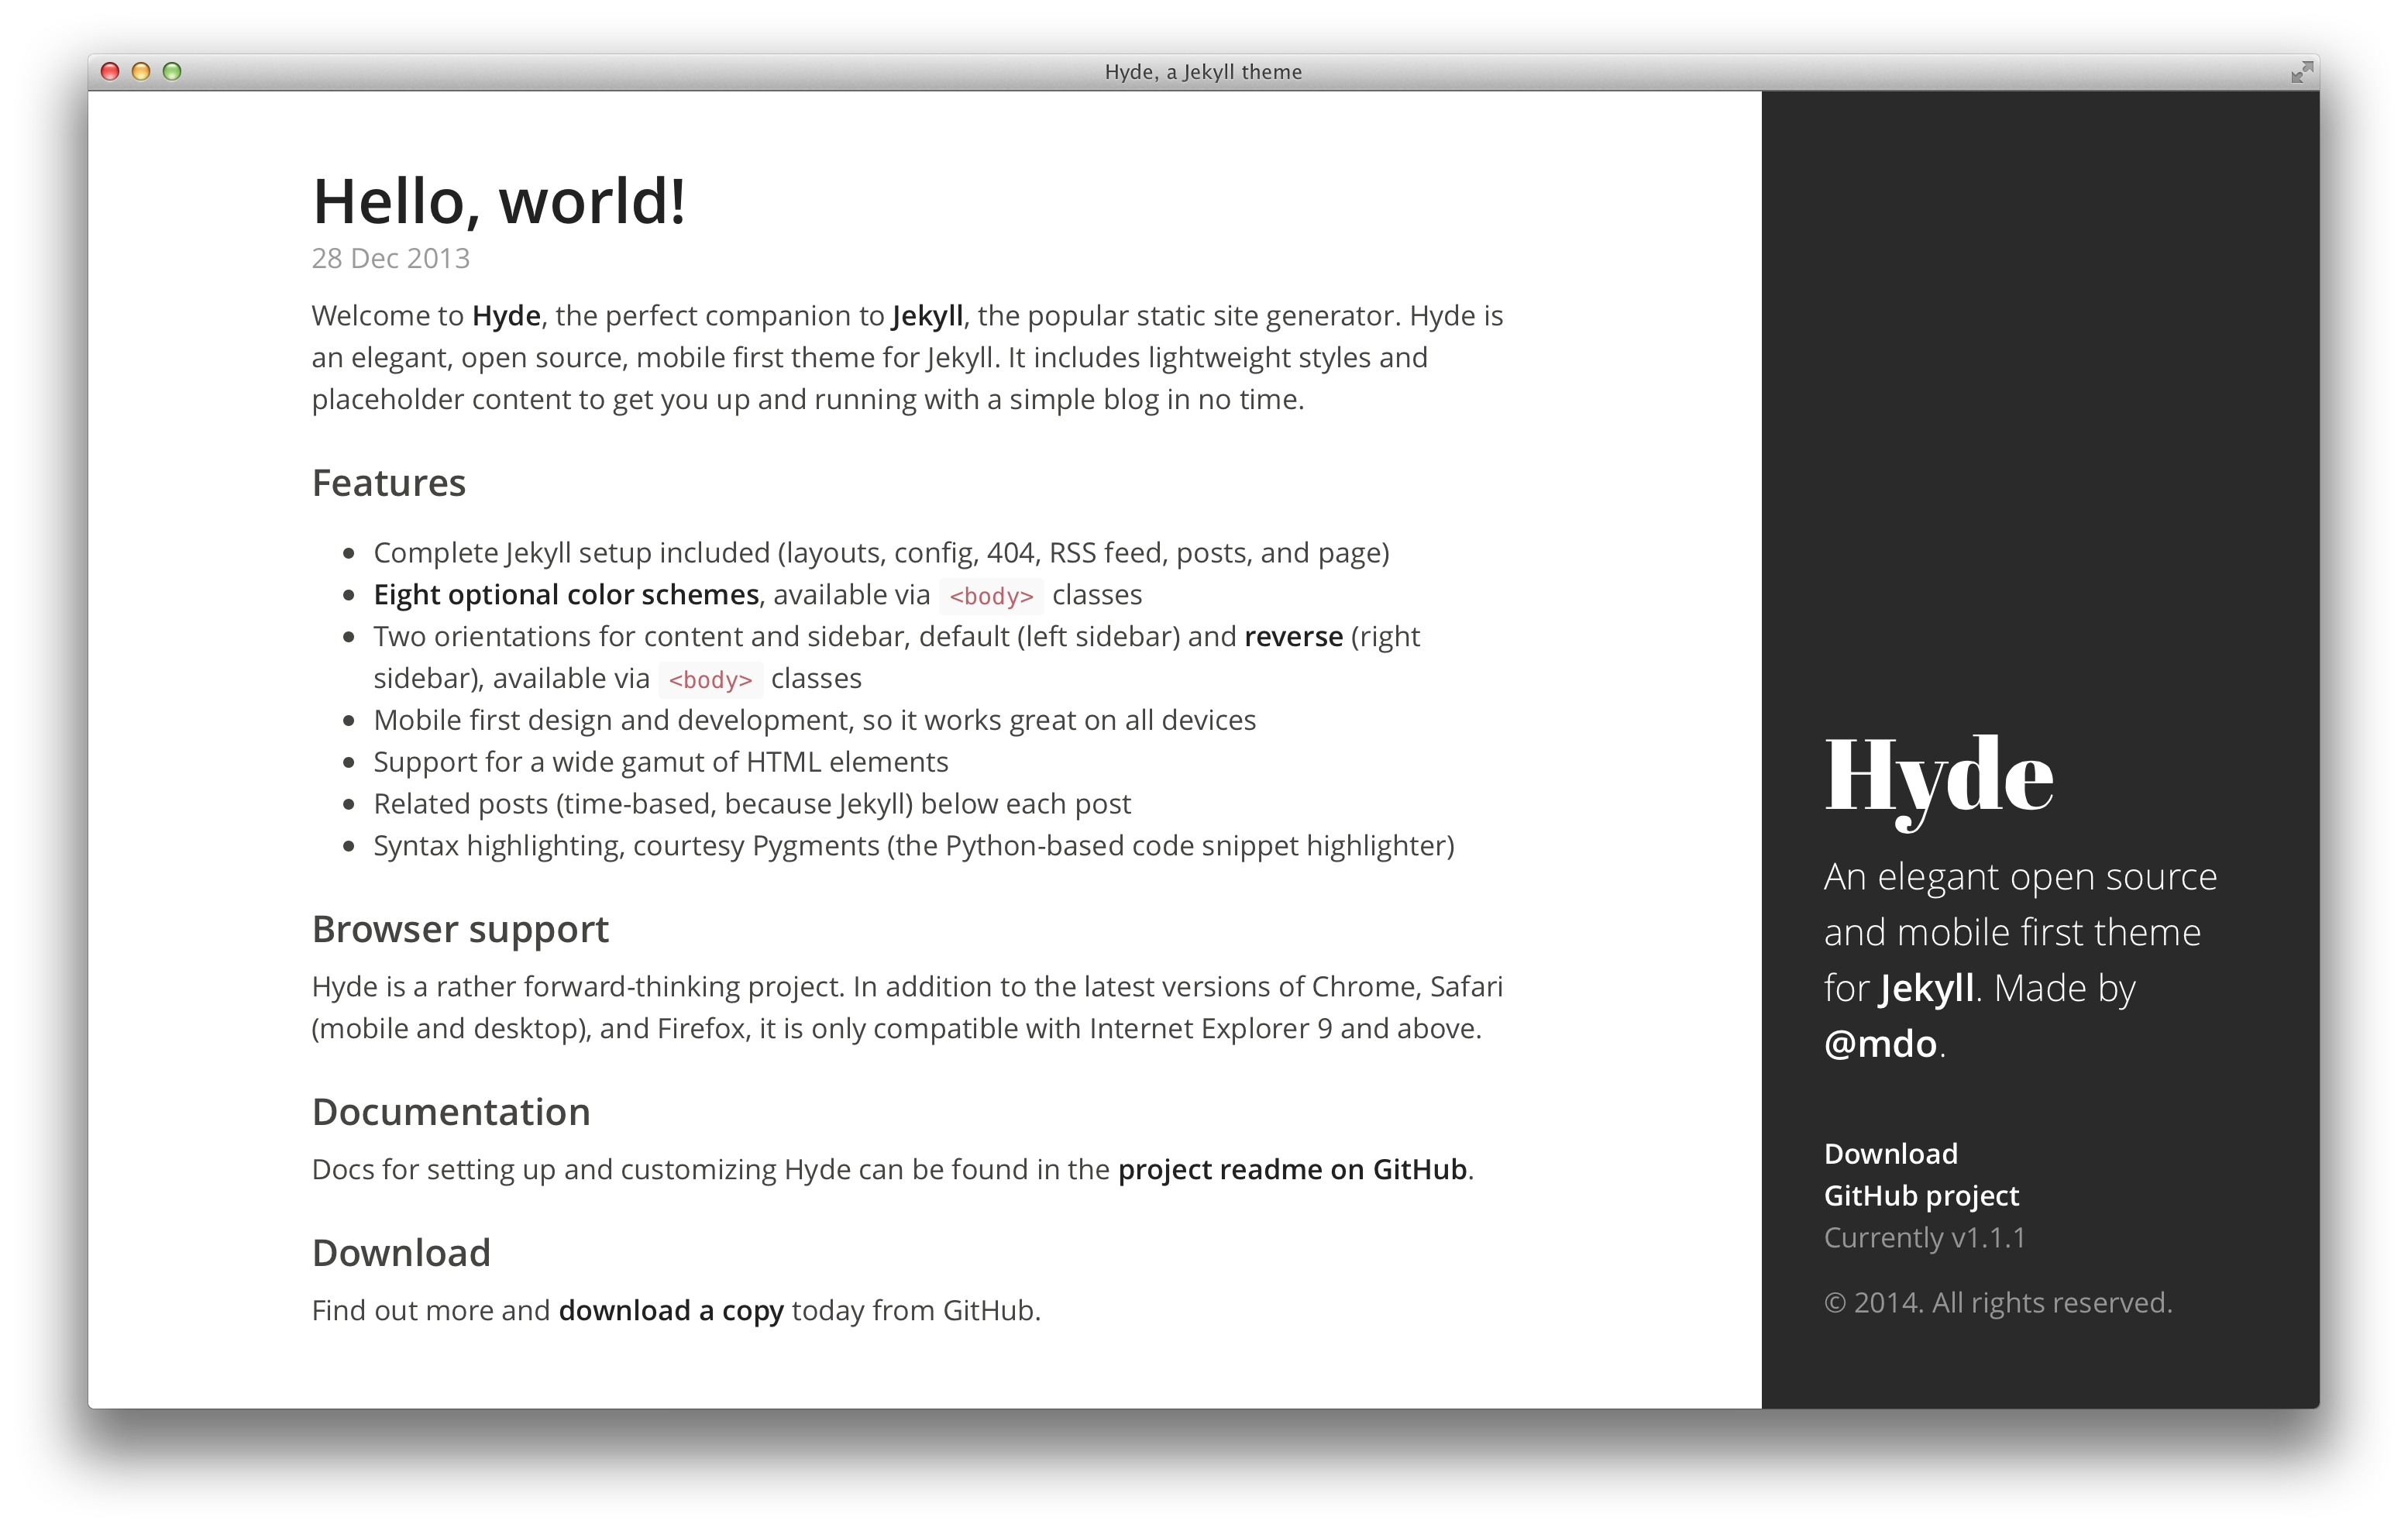Screen dimensions: 2408x1531
Task: Close the window with the red button
Action: point(110,71)
